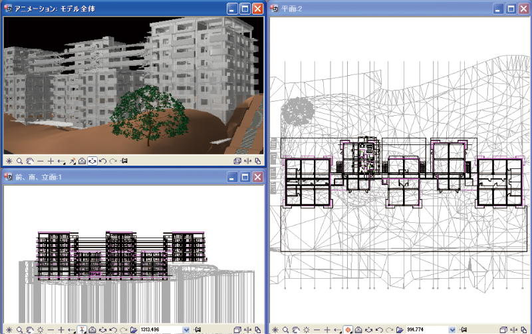Select magnifier zoom tool in elevation window
Image resolution: width=532 pixels, height=334 pixels.
point(20,329)
